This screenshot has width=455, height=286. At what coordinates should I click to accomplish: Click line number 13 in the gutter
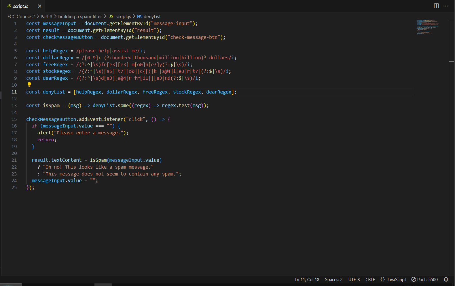(x=14, y=106)
